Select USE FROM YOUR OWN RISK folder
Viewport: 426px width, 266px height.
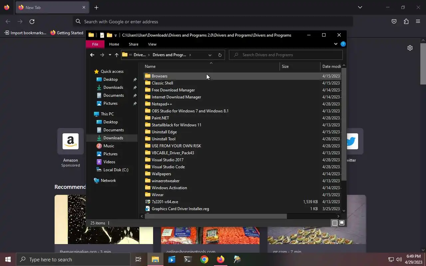tap(242, 146)
